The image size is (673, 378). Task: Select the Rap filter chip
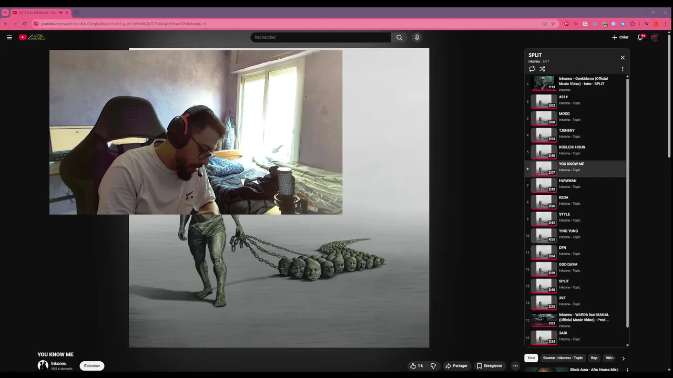tap(594, 358)
